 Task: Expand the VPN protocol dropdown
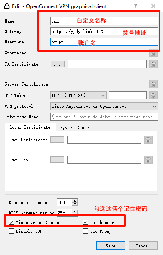104,106
